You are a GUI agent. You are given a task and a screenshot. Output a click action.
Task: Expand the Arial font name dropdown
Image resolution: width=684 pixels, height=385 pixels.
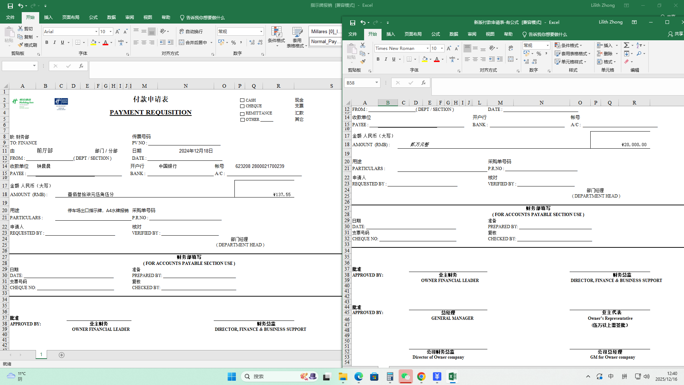(96, 32)
